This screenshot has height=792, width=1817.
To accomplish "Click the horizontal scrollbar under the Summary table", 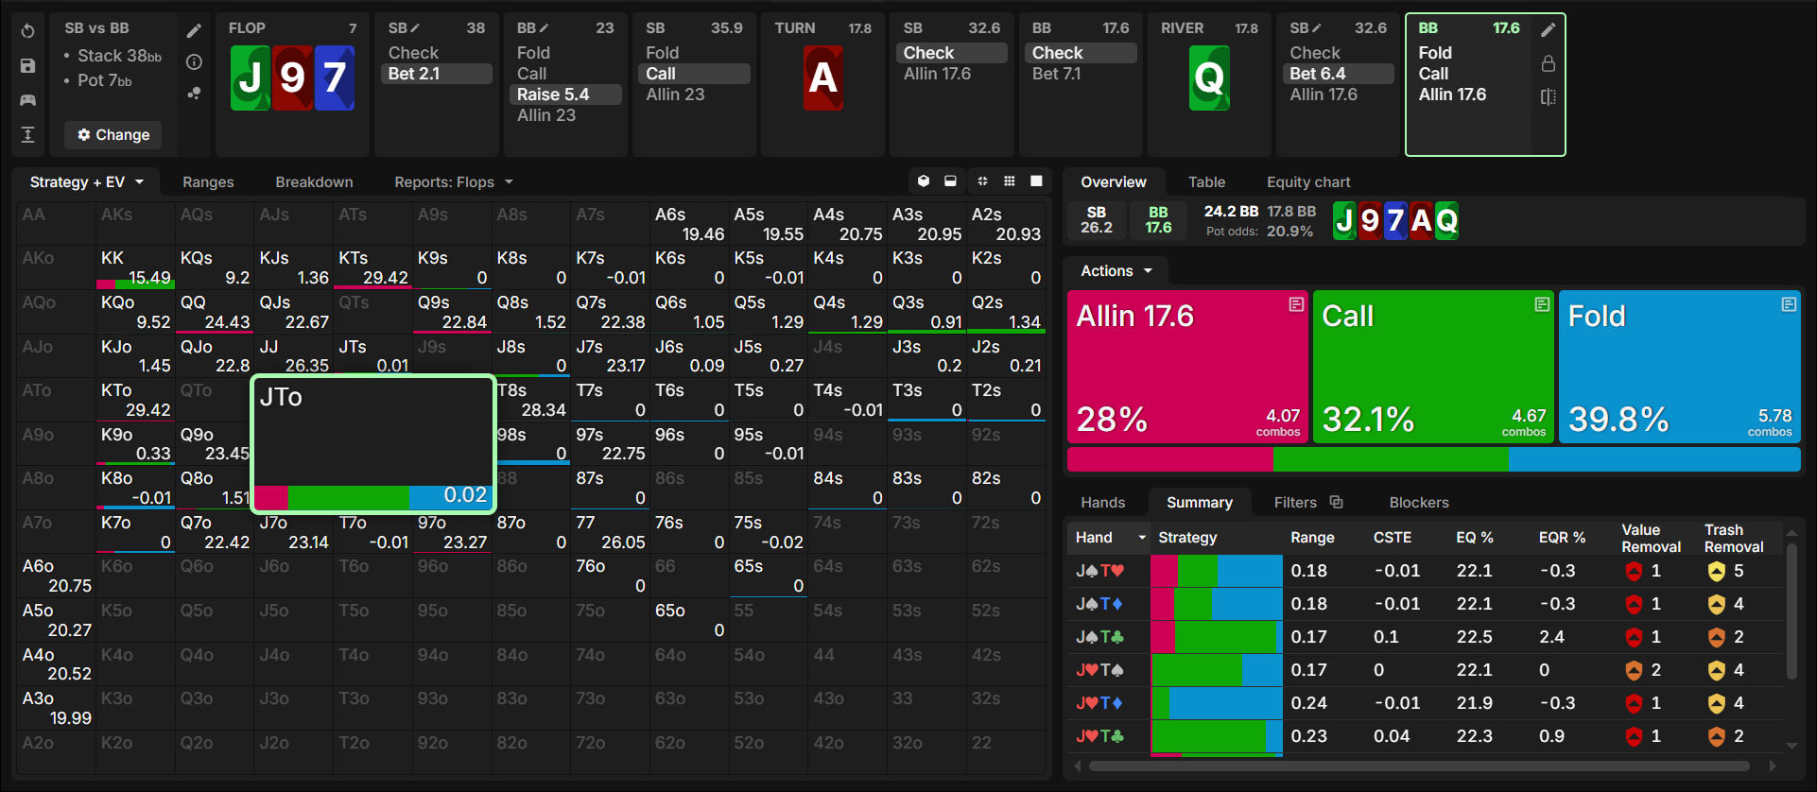I will (x=1418, y=766).
